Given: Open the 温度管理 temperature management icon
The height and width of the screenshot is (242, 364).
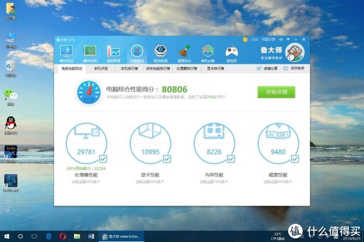Looking at the screenshot, I should [x=113, y=54].
